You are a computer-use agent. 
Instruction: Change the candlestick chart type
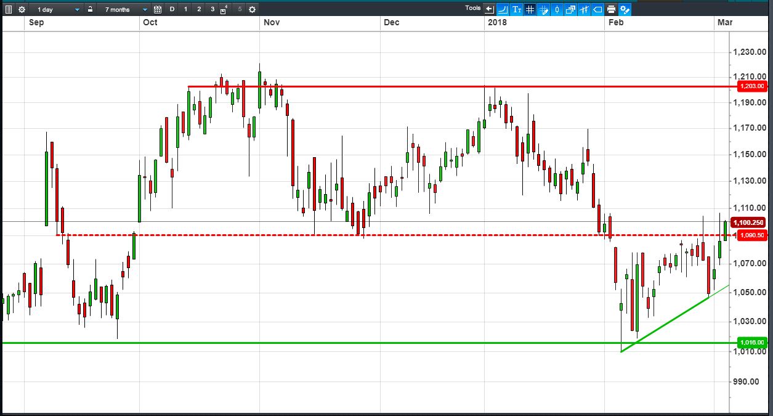click(x=557, y=9)
